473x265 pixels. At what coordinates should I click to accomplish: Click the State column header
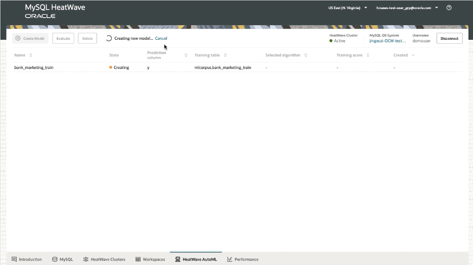coord(114,55)
